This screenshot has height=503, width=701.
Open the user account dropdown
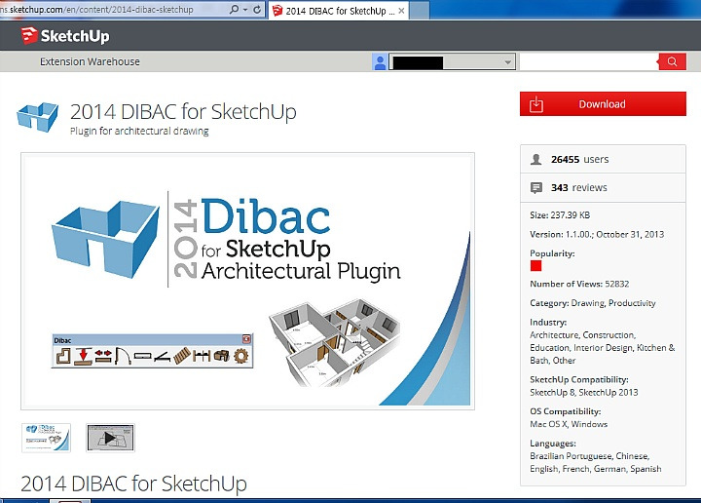453,61
